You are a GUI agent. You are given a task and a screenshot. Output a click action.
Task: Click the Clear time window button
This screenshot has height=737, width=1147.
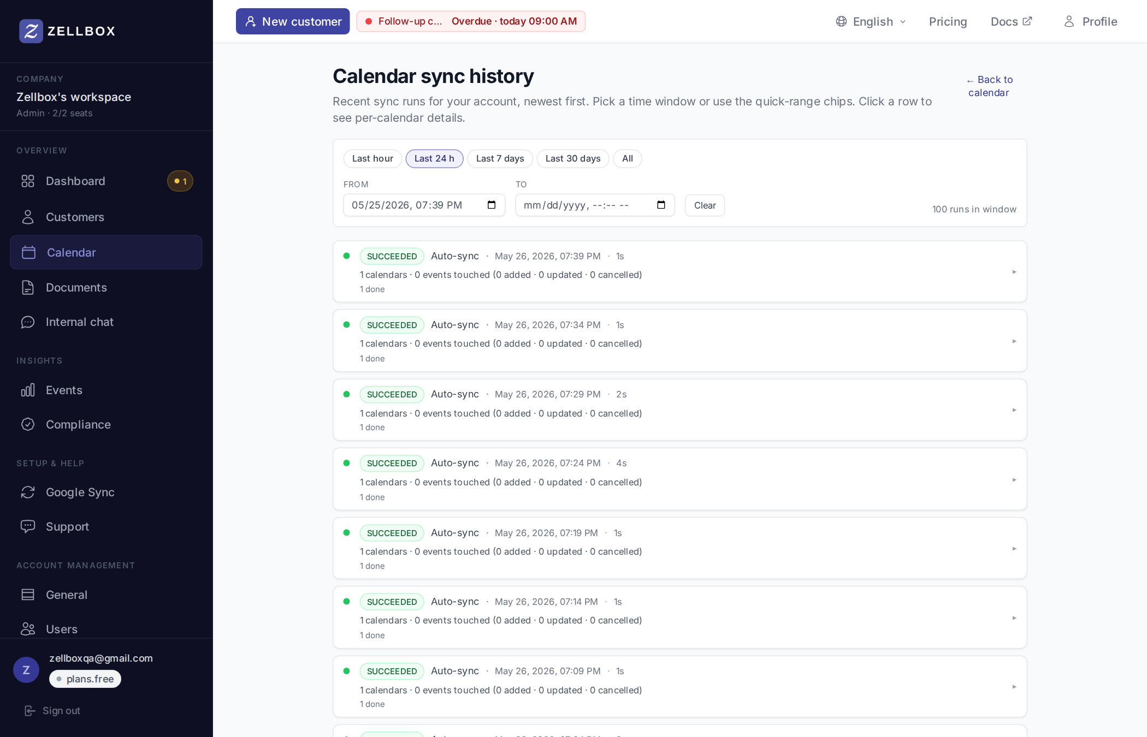click(x=705, y=205)
